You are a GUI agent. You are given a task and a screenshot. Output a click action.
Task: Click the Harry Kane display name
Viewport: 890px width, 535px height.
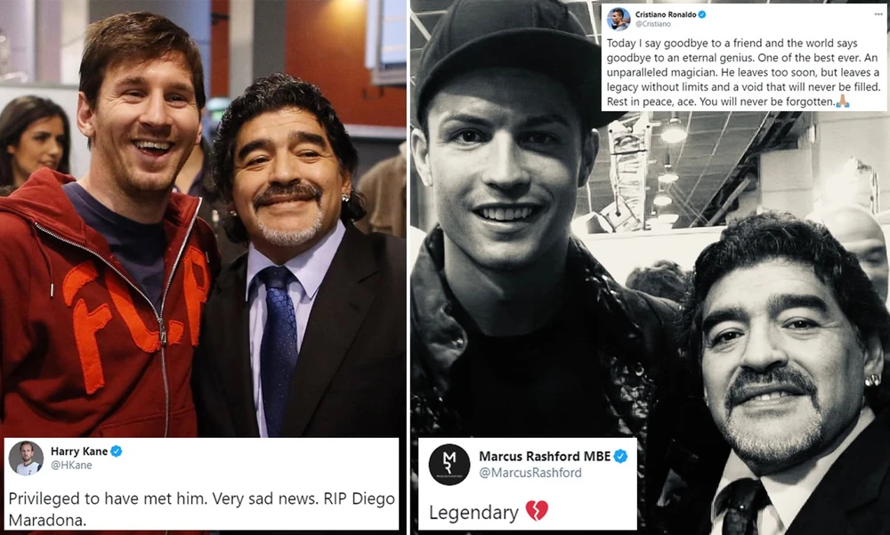(79, 451)
